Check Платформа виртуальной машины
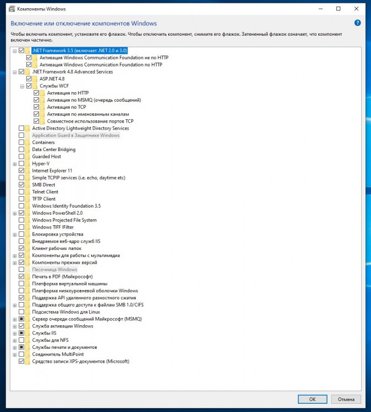 (x=21, y=283)
